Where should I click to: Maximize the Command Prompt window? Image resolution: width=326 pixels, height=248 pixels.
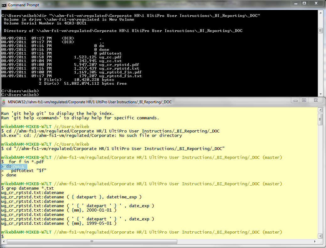tap(304, 3)
